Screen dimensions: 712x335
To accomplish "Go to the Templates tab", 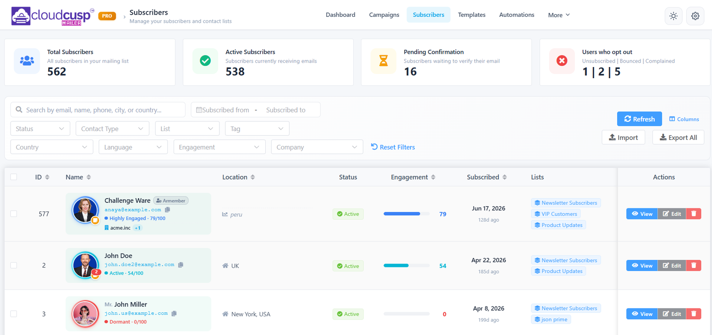I will (x=472, y=15).
